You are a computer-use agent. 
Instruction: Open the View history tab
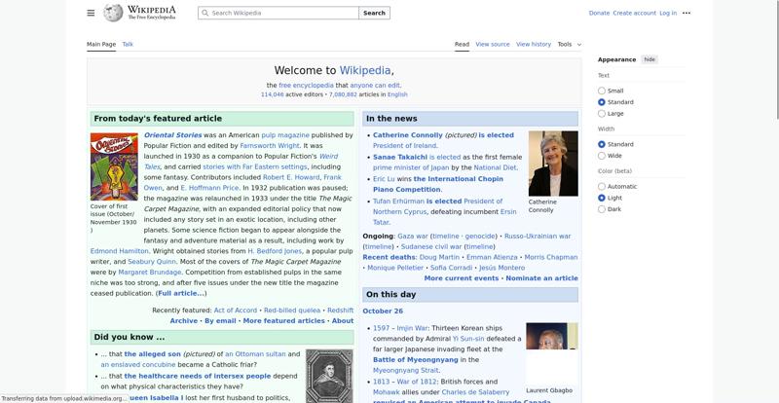tap(533, 44)
